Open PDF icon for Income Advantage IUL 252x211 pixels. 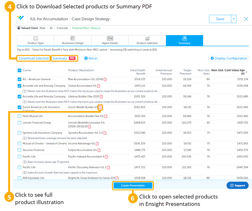coord(97,144)
